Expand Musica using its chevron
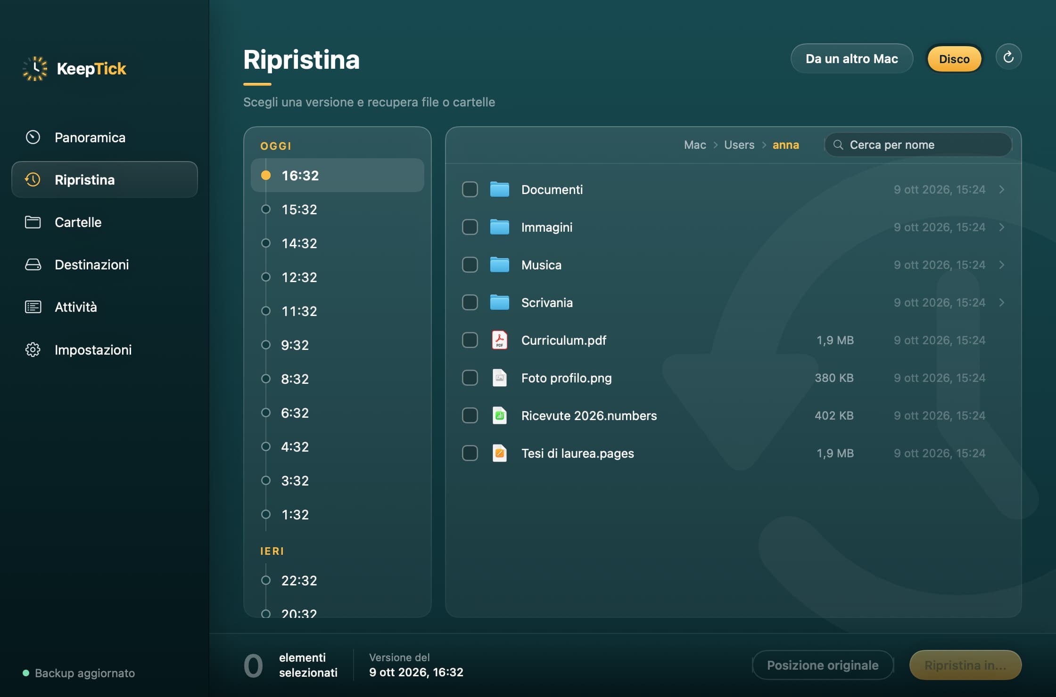This screenshot has height=697, width=1056. point(1002,265)
